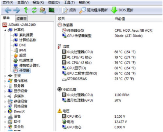163x132 pixels.
Task: Open the 收藏(O) menu
Action: (x=54, y=2)
